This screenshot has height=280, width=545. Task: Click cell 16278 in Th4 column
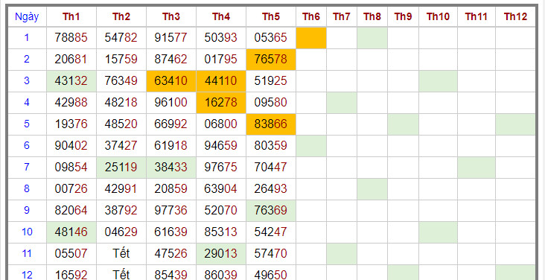tap(220, 103)
